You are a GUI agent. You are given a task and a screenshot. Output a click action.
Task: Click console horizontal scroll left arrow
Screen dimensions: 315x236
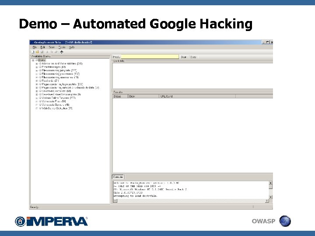click(115, 201)
